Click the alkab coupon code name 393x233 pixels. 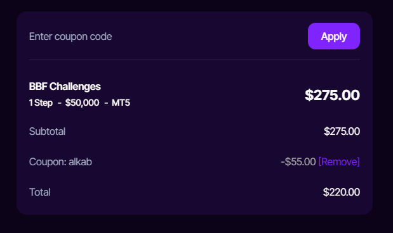80,162
